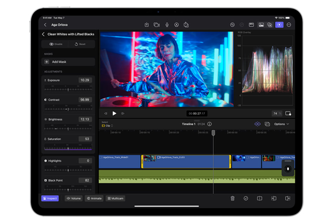Click the Exposure slider track
This screenshot has height=222, width=333.
tap(68, 89)
